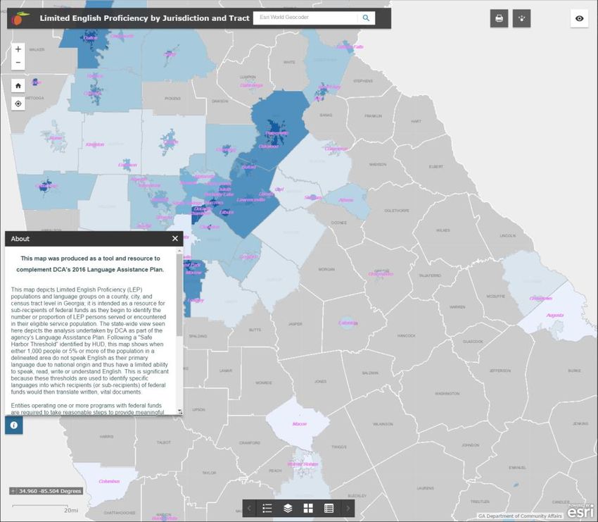Zoom in on the map
598x522 pixels.
pyautogui.click(x=18, y=49)
